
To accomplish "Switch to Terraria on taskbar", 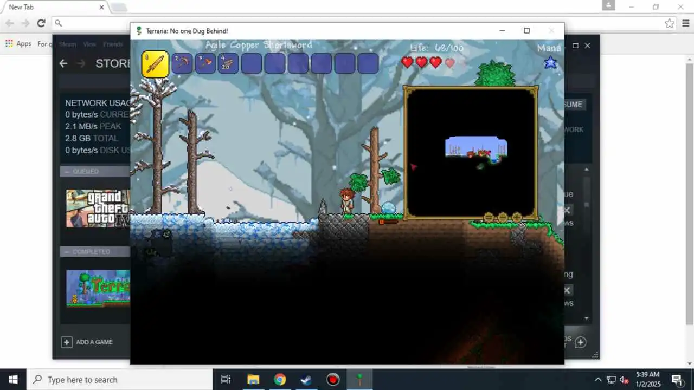I will click(359, 379).
